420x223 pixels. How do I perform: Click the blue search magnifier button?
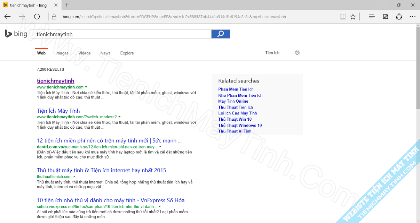pos(221,34)
